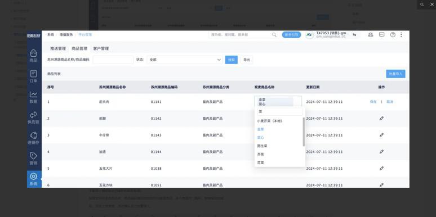Click the 保存 link in row 1
Viewport: 436px width, 217px height.
click(x=373, y=102)
